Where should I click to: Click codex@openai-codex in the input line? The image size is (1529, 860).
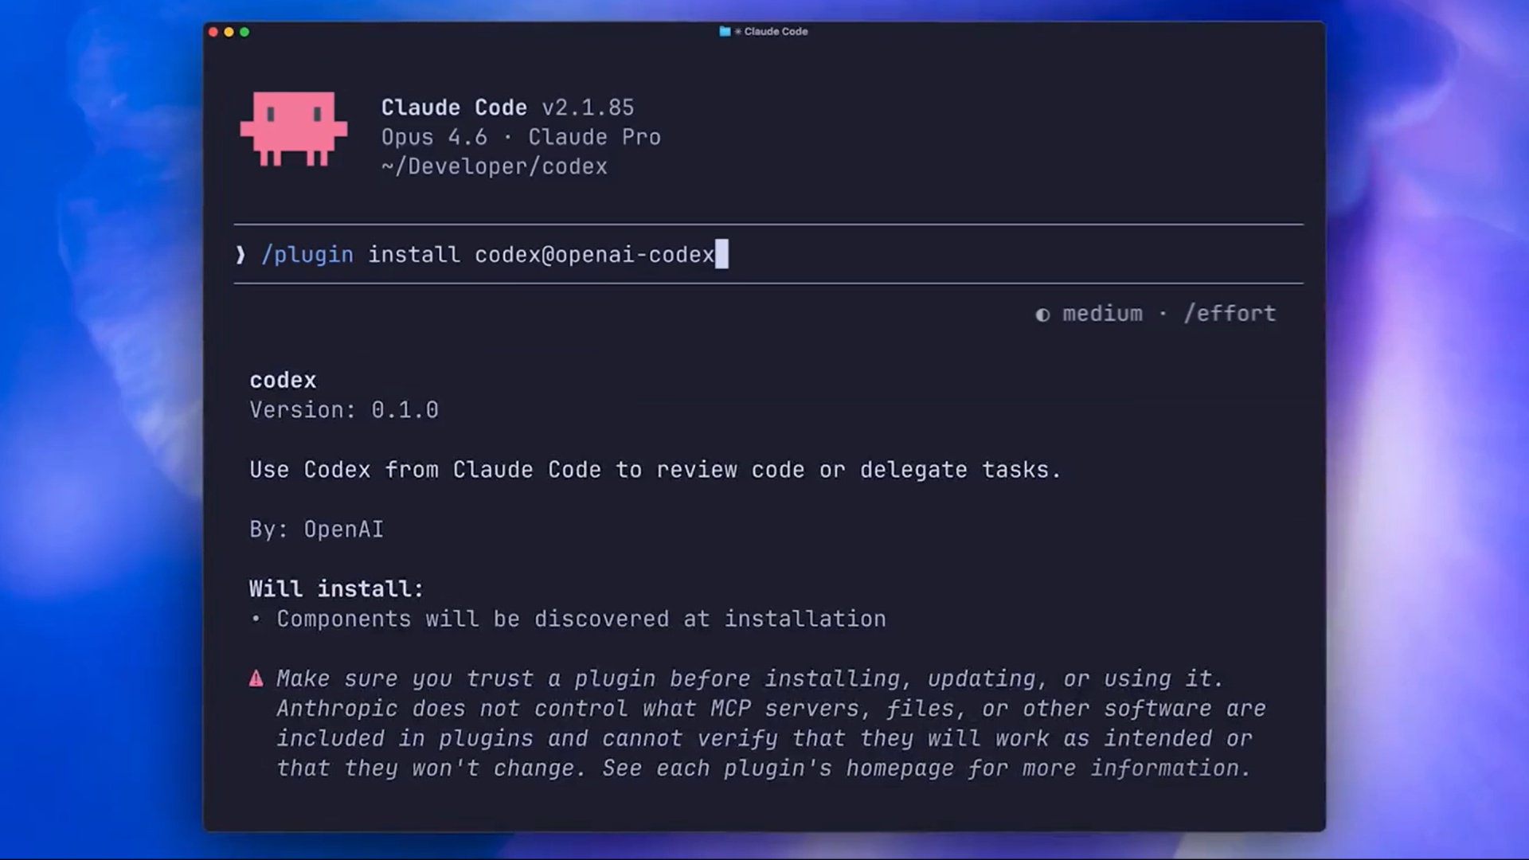[594, 255]
